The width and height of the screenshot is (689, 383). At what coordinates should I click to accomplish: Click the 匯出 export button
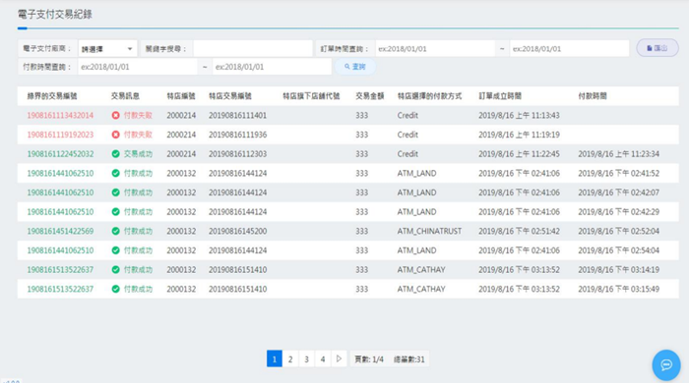click(x=658, y=48)
